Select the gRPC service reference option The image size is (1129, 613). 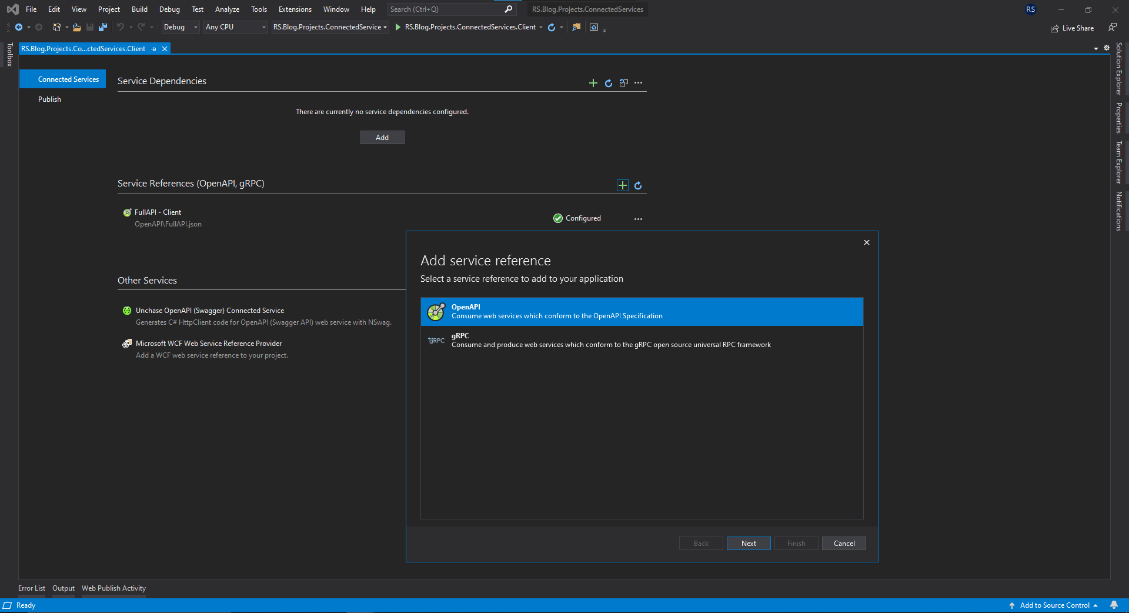pos(642,341)
